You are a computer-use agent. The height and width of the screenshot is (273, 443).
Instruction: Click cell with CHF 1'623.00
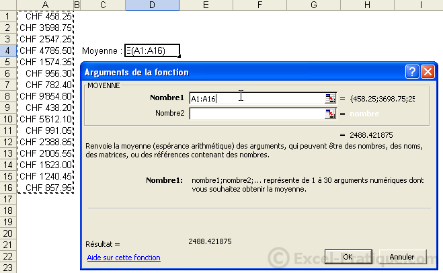point(45,165)
